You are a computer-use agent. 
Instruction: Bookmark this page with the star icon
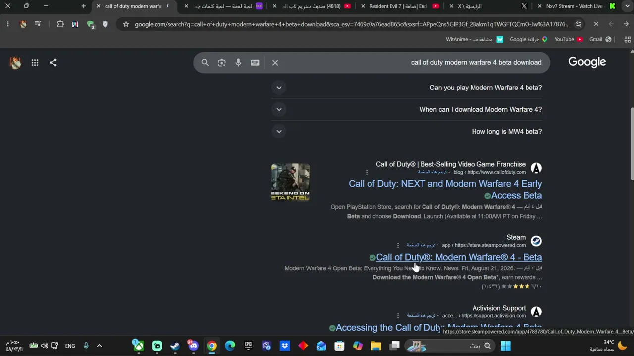[126, 24]
